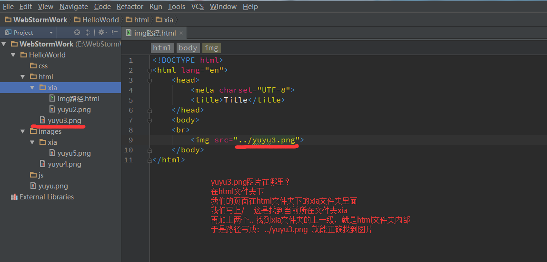Click the Hide Project panel icon
Viewport: 547px width, 262px height.
point(114,32)
